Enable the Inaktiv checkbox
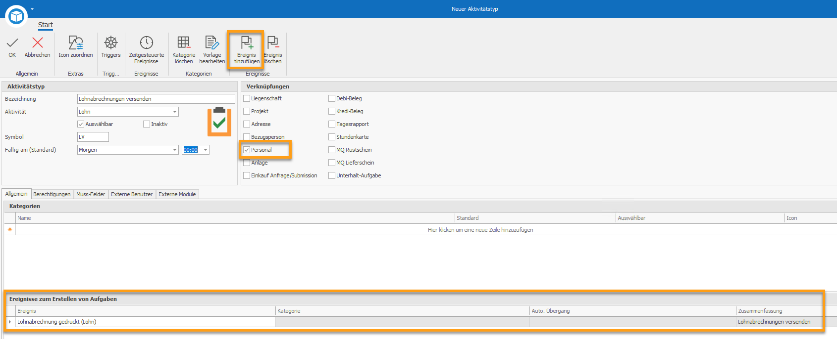This screenshot has width=837, height=339. [147, 124]
